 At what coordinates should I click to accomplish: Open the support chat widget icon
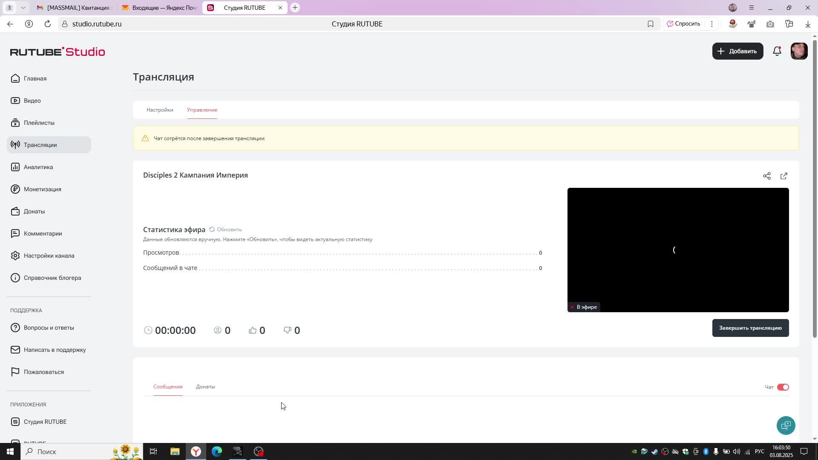click(786, 425)
